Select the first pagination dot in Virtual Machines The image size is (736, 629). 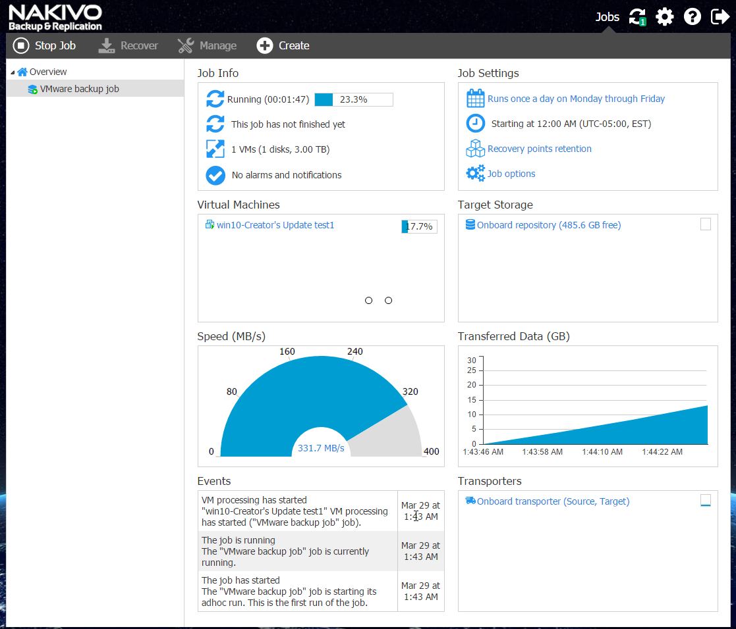click(x=368, y=301)
